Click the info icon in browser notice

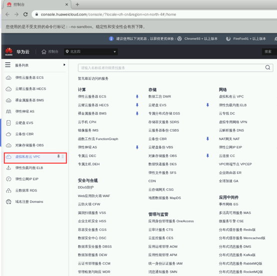point(111,38)
